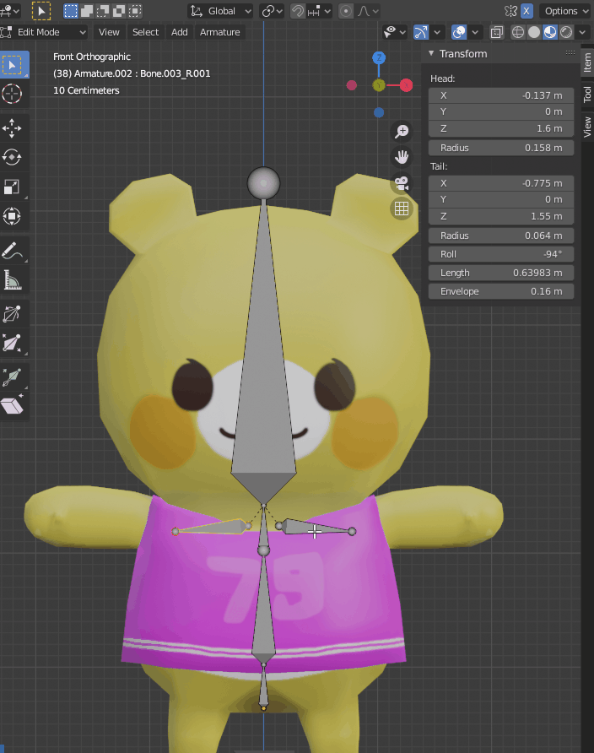Activate the Scale tool
594x753 pixels.
pyautogui.click(x=12, y=187)
